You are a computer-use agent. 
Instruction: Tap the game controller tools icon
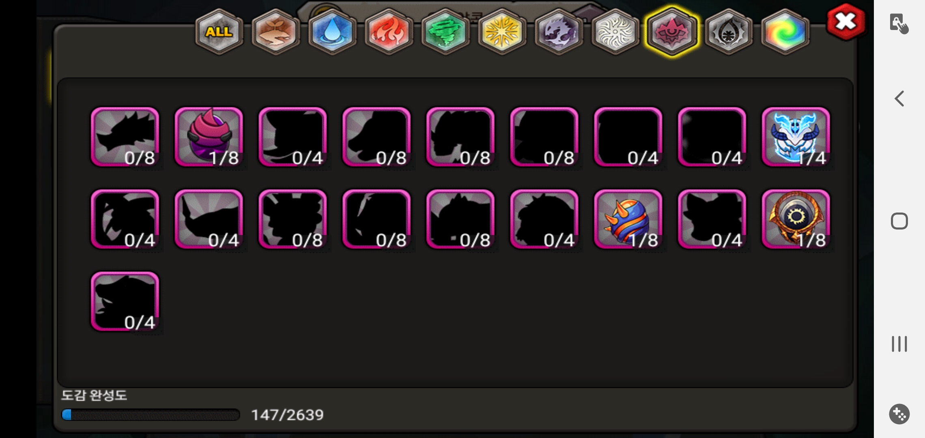(x=899, y=414)
